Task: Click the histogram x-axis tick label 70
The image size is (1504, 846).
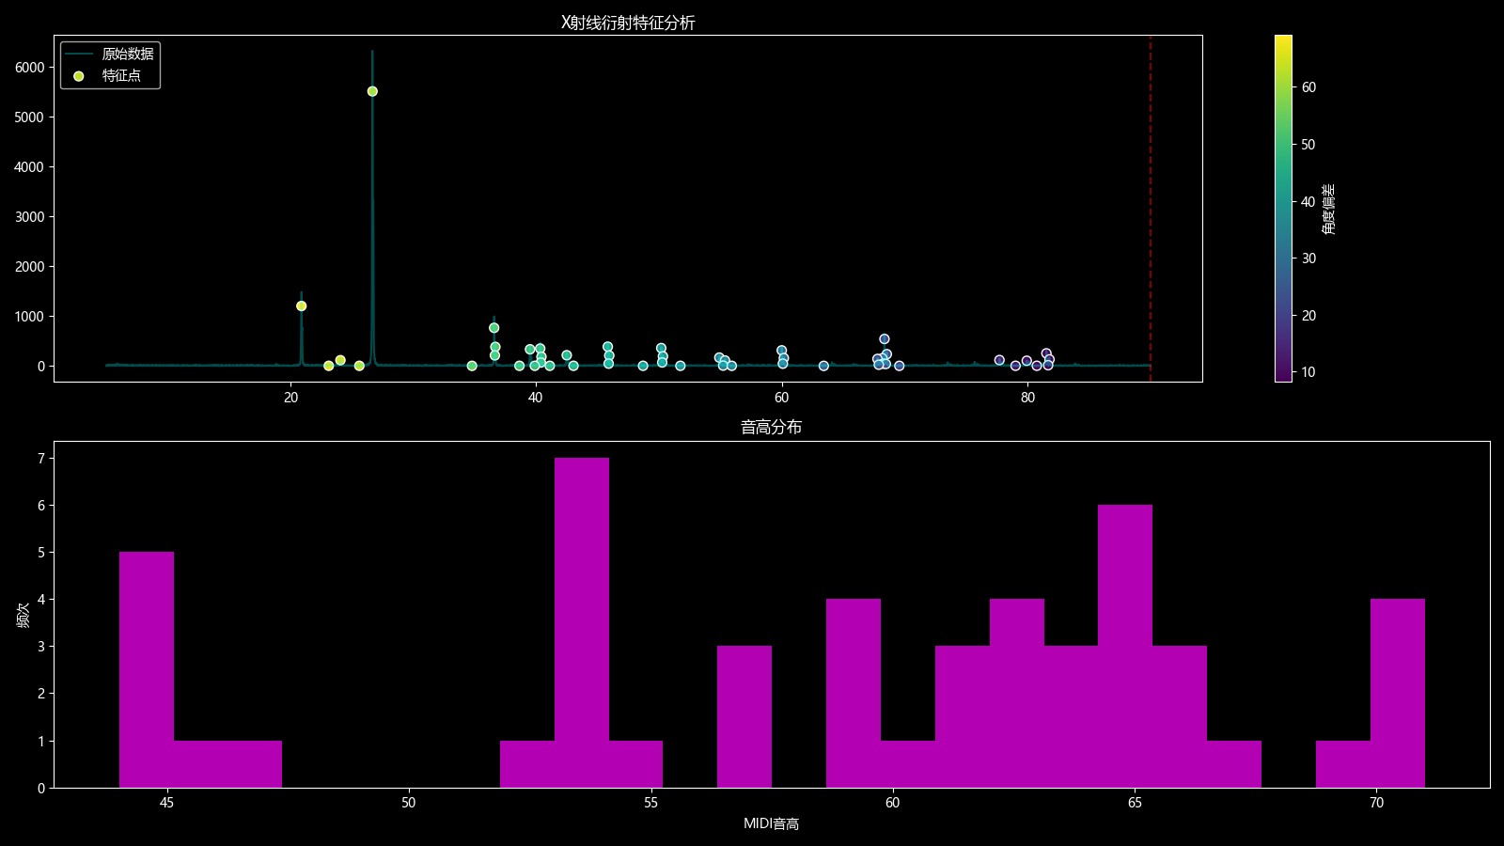Action: point(1377,803)
